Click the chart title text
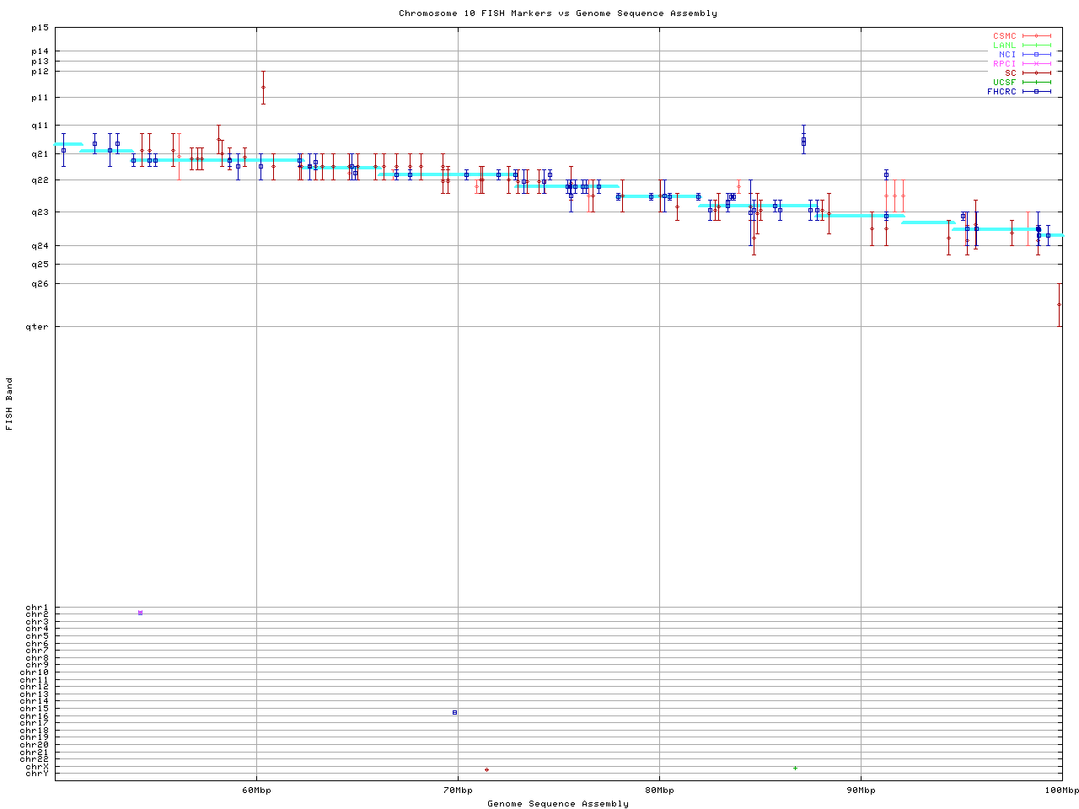This screenshot has height=809, width=1079. [x=558, y=13]
